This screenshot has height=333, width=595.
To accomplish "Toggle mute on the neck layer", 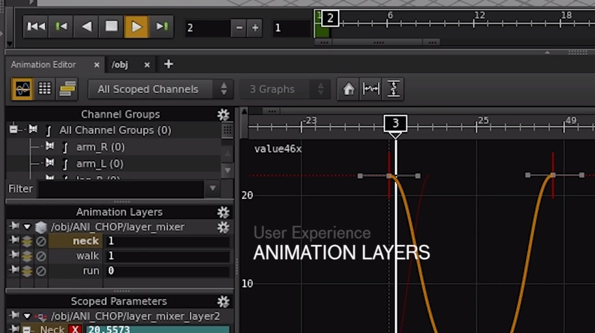I will pyautogui.click(x=41, y=241).
